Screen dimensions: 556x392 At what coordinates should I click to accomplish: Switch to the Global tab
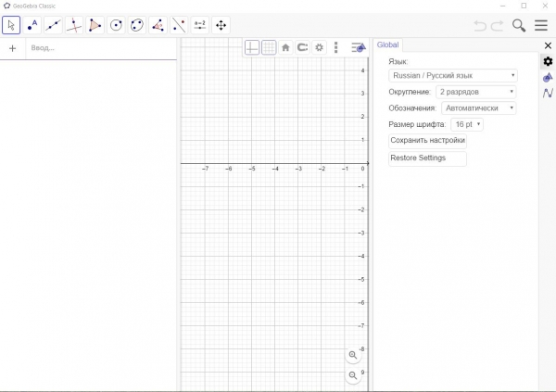point(387,44)
